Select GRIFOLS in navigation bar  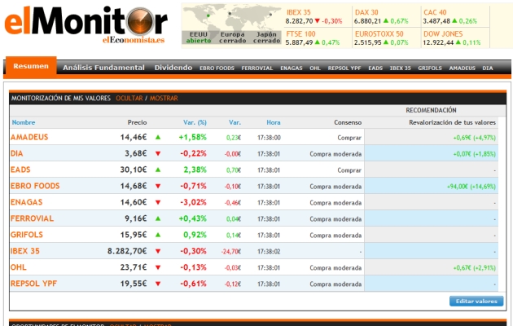[430, 68]
